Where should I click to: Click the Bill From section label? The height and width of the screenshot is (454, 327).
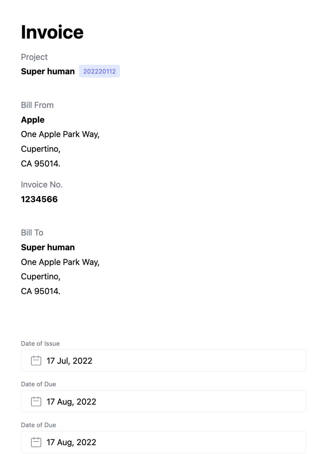pyautogui.click(x=37, y=105)
